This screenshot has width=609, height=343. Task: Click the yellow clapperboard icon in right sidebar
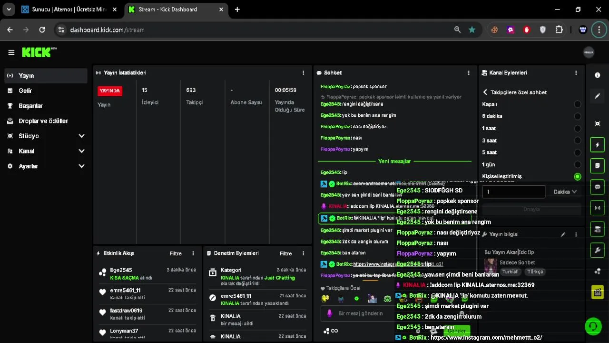[x=598, y=292]
